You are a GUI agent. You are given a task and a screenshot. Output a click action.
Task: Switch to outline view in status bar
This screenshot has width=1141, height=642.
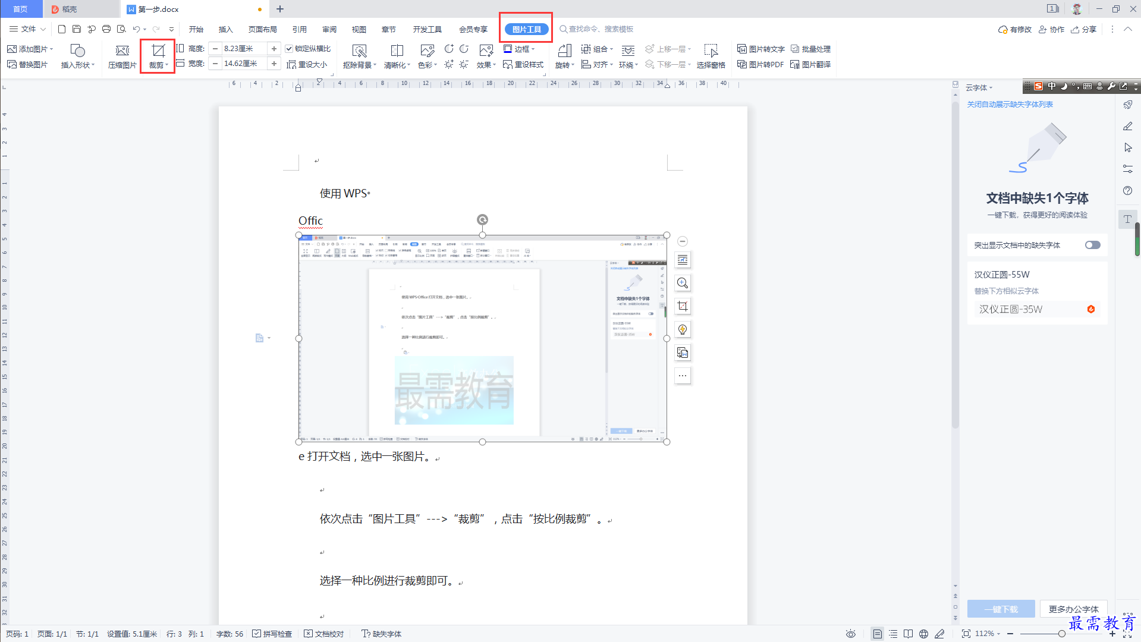[893, 634]
